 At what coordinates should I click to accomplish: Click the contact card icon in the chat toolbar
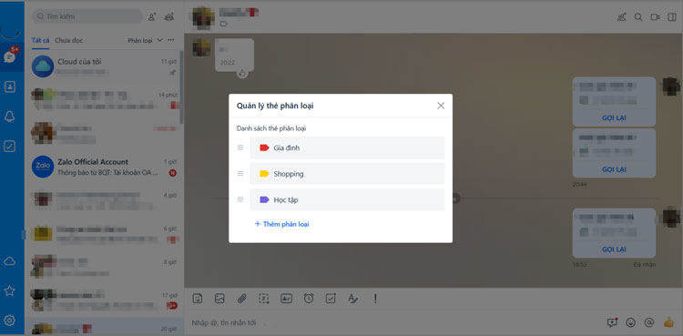click(x=286, y=299)
